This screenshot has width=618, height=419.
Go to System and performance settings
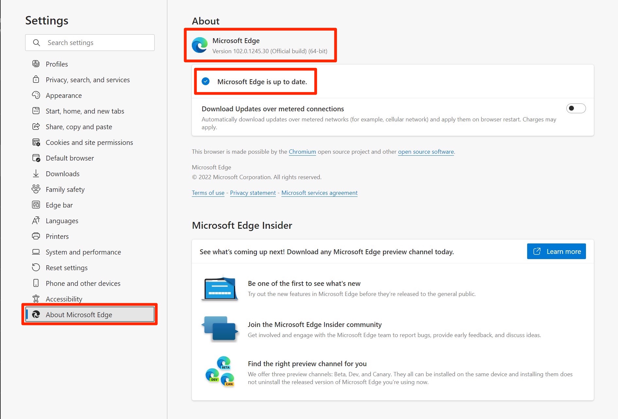pyautogui.click(x=83, y=252)
